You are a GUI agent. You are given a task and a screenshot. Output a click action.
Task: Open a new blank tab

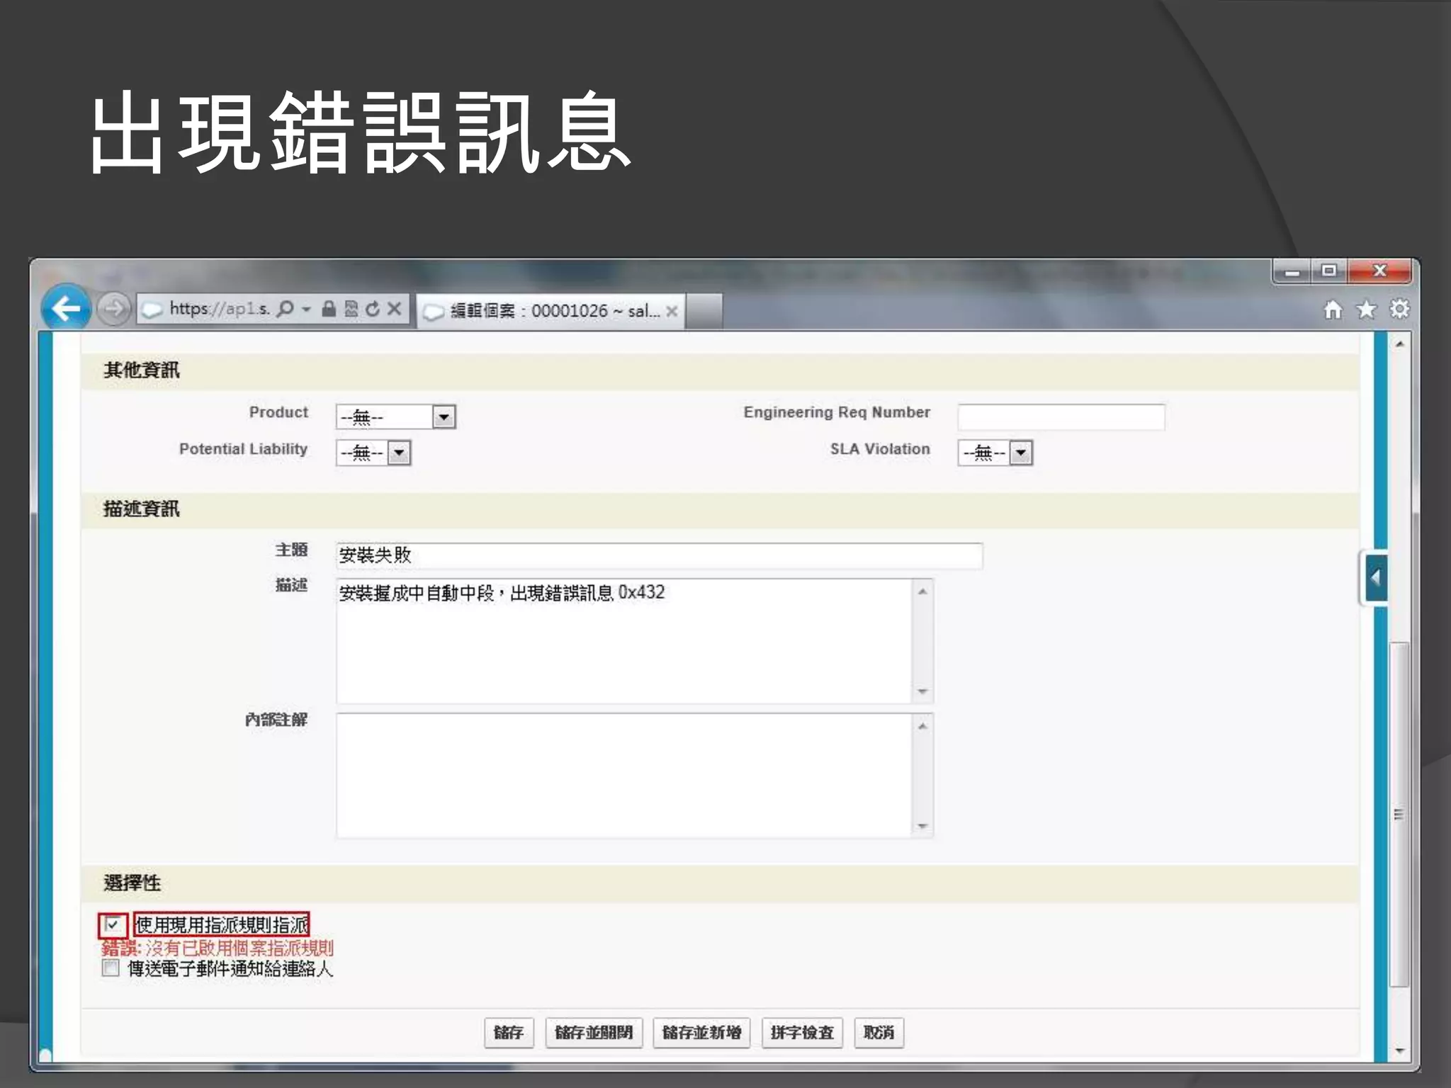point(704,311)
